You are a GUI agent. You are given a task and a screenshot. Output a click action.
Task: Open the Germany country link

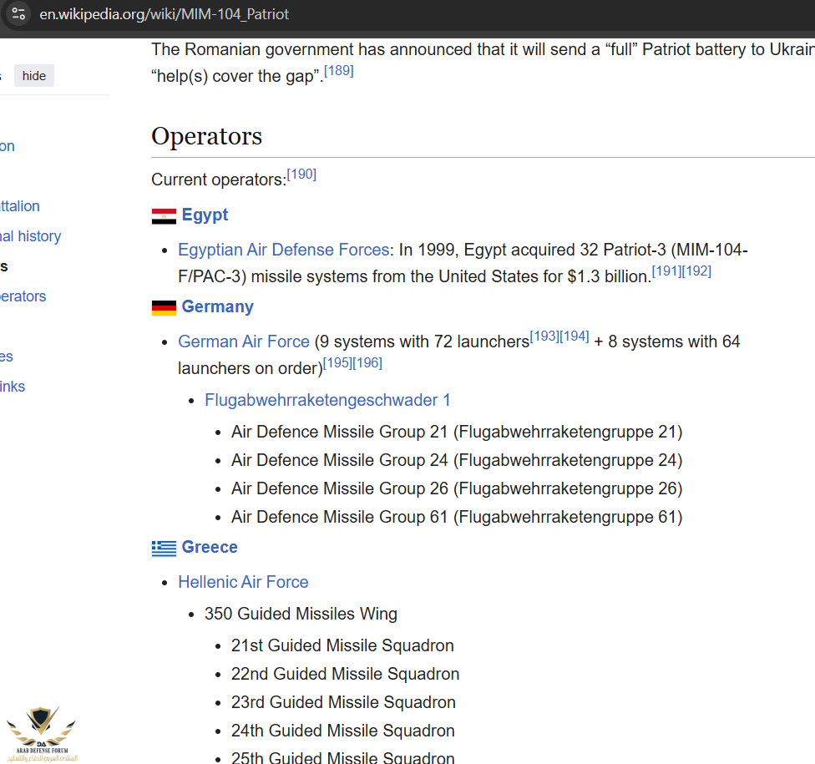click(217, 306)
